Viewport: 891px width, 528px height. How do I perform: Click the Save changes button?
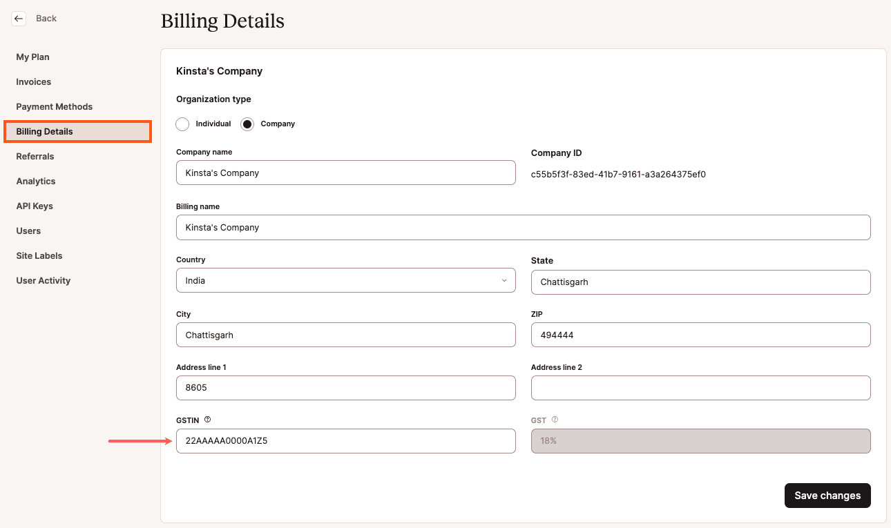click(827, 496)
